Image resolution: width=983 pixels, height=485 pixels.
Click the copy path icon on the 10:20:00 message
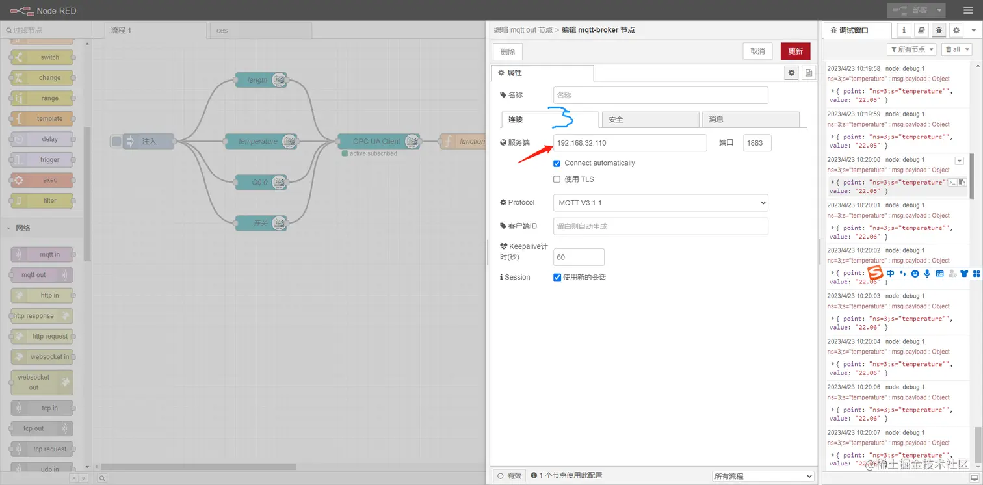[x=952, y=183]
